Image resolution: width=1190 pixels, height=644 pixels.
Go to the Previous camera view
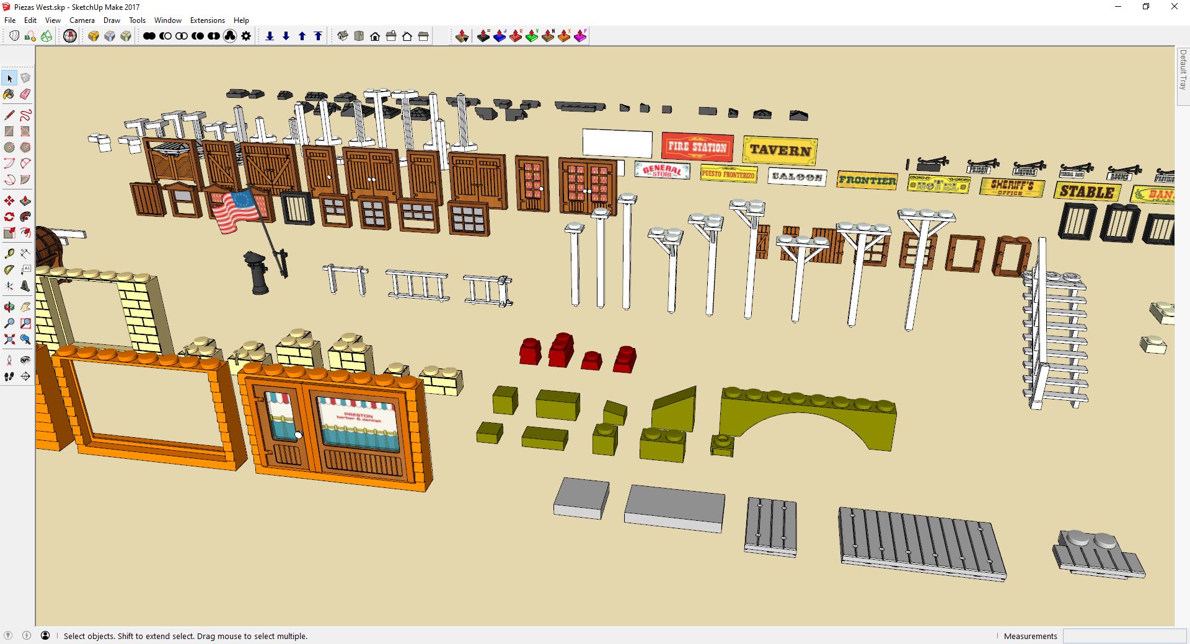click(x=25, y=339)
